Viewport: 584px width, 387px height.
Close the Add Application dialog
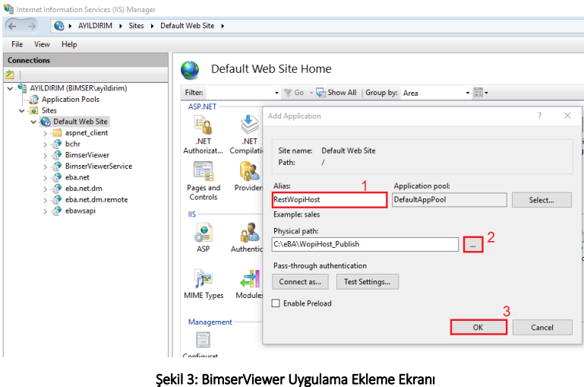[567, 116]
